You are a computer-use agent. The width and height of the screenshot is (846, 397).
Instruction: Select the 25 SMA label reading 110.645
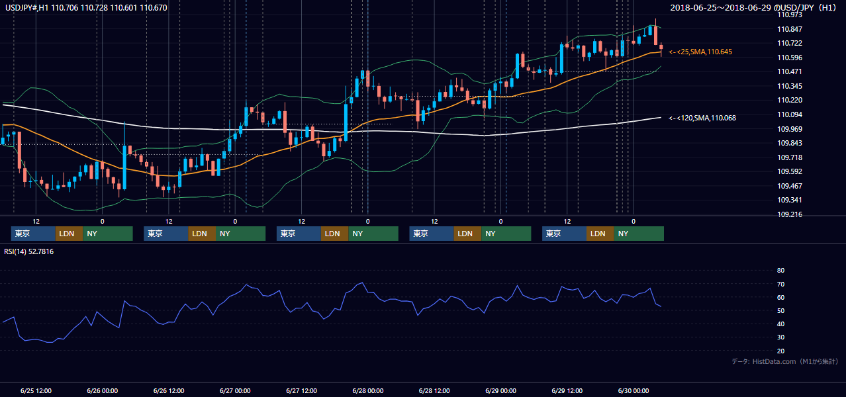pos(700,52)
